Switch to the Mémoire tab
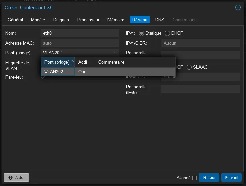 (x=116, y=20)
